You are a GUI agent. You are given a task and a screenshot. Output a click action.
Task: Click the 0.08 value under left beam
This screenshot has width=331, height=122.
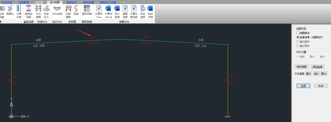click(42, 45)
